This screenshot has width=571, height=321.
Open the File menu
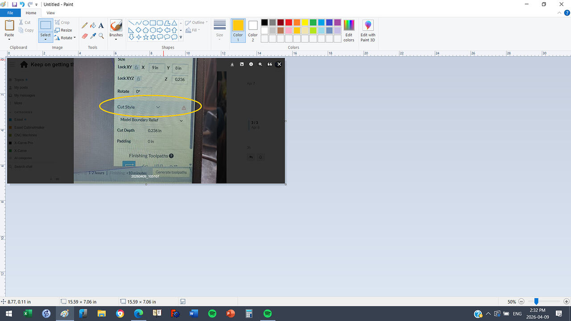click(10, 13)
